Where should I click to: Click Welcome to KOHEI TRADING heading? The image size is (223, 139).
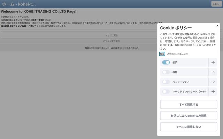pyautogui.click(x=39, y=11)
